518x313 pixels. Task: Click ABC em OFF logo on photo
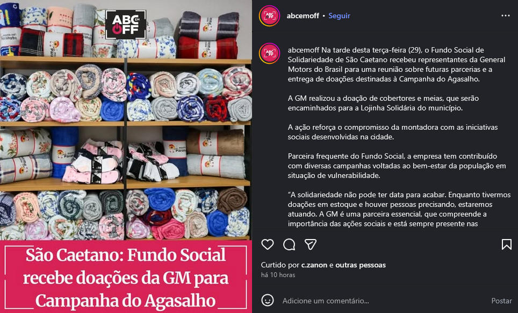point(126,25)
